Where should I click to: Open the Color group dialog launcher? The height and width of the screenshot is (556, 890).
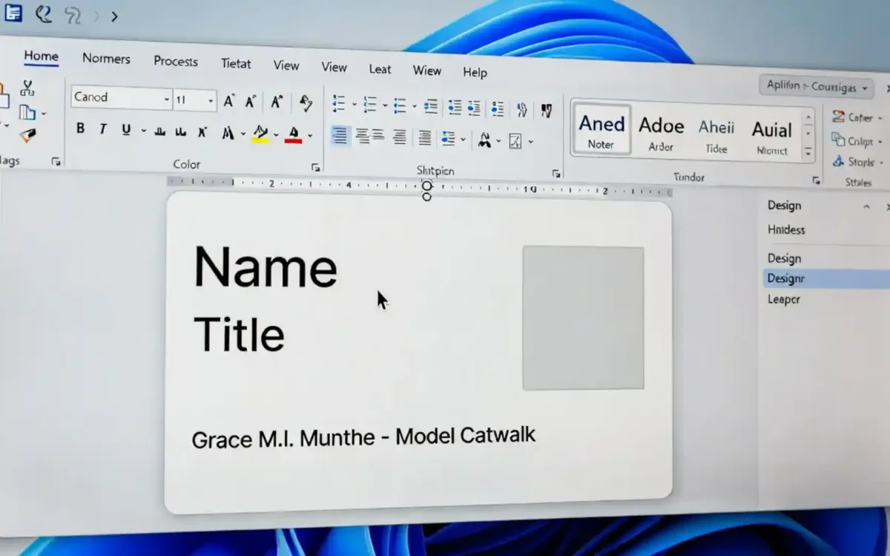point(316,167)
